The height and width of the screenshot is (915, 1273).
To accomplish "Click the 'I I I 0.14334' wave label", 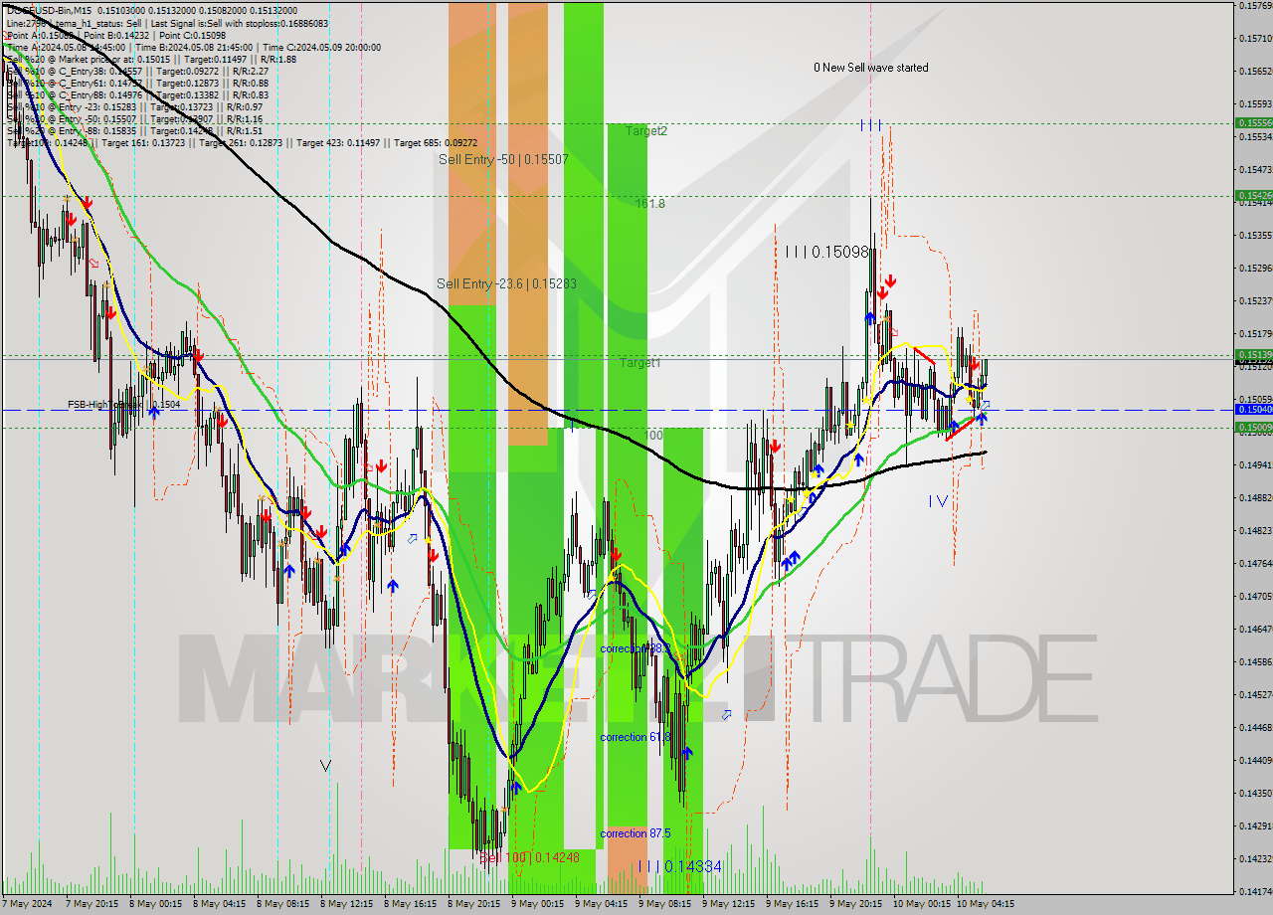I will click(678, 867).
